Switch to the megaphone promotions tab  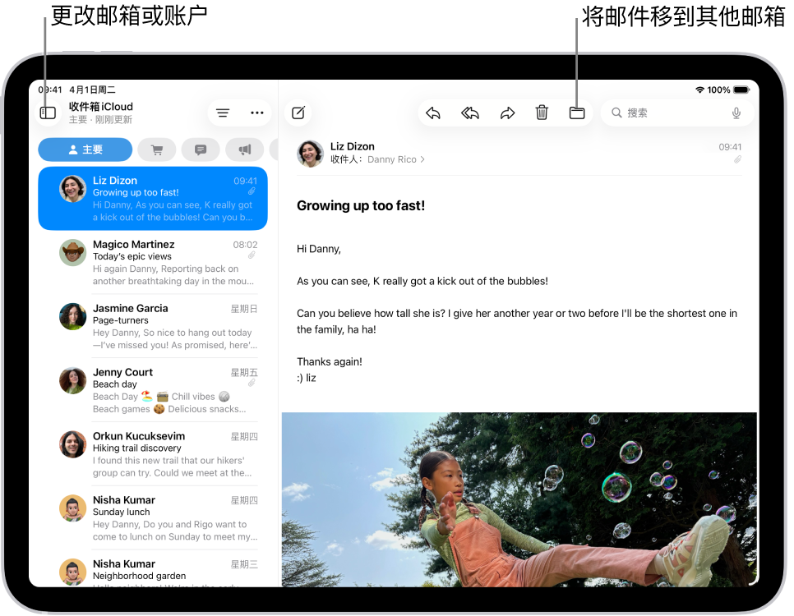click(x=245, y=149)
